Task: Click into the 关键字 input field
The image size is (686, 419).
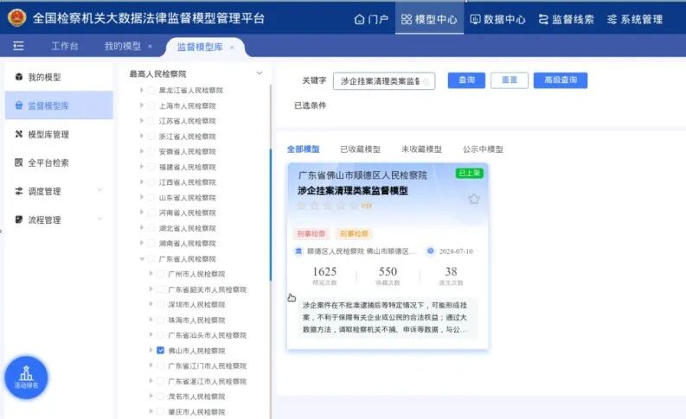Action: coord(384,81)
